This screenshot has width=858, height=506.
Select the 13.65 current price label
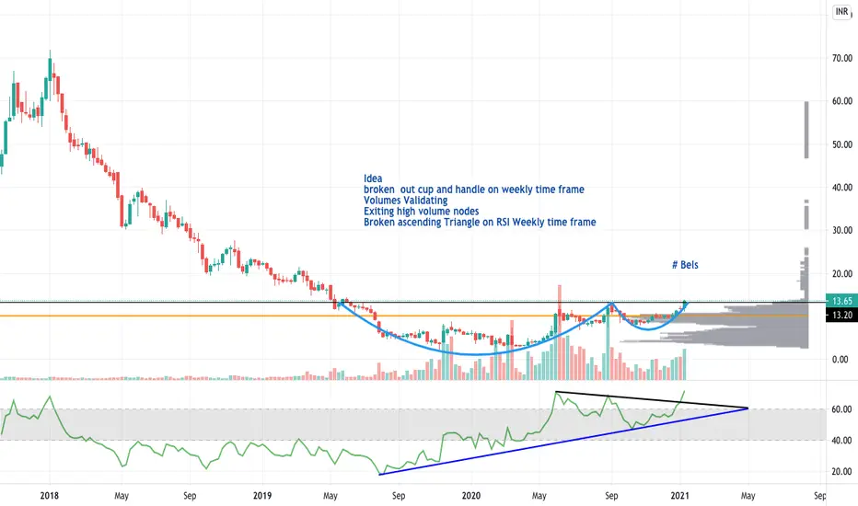[x=841, y=301]
